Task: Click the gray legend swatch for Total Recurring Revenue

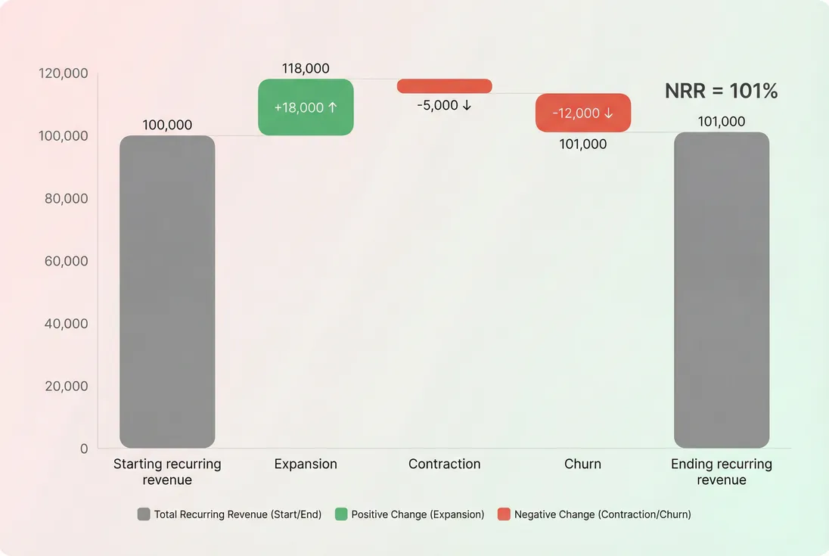Action: tap(144, 514)
